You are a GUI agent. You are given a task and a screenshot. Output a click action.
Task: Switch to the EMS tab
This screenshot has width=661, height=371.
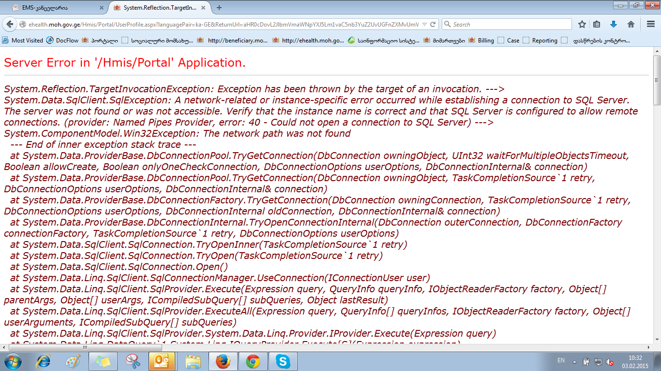53,8
